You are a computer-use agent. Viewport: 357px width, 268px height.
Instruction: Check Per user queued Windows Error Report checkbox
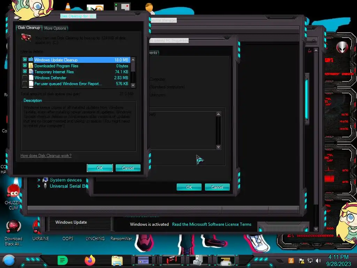pyautogui.click(x=25, y=83)
